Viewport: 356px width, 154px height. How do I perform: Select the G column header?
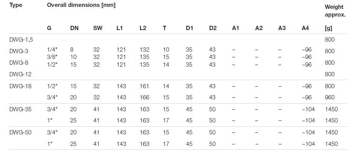coord(49,28)
